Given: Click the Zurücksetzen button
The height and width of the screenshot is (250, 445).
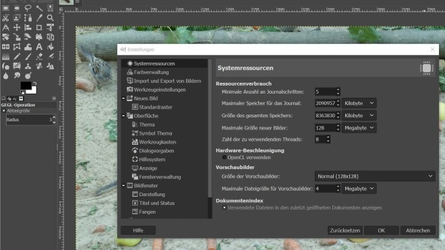Looking at the screenshot, I should click(345, 230).
